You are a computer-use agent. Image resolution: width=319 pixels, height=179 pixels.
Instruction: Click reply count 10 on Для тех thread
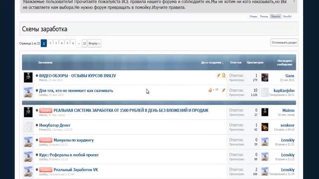coord(255,90)
